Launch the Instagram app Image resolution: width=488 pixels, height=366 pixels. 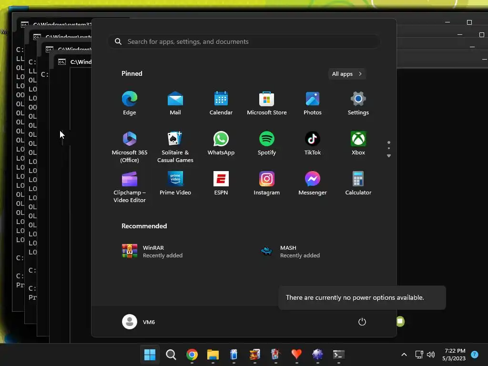267,183
